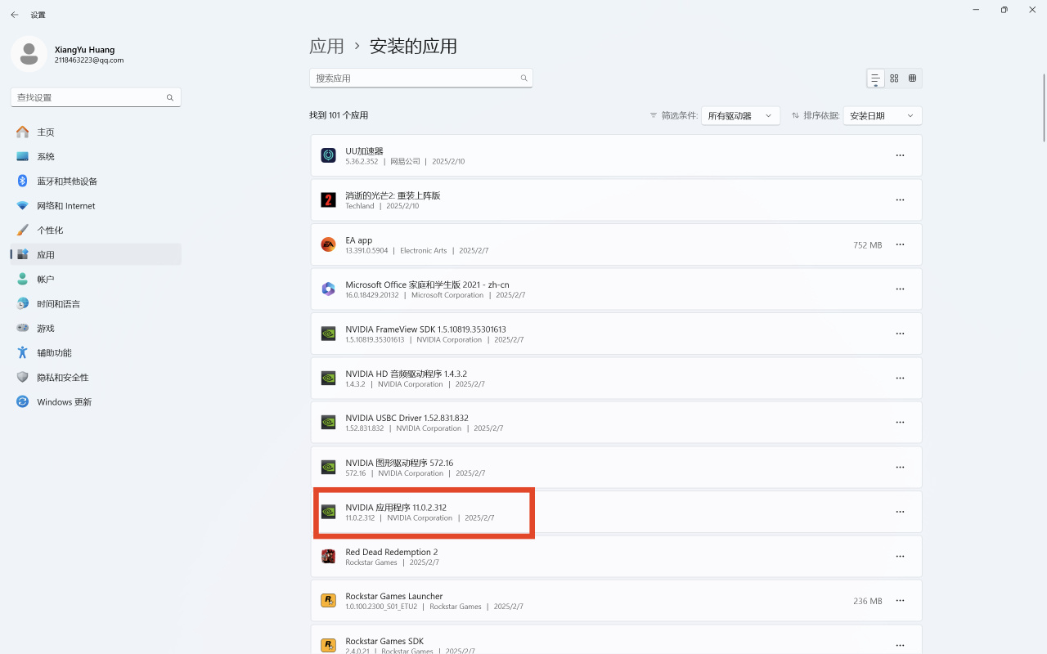Viewport: 1047px width, 654px height.
Task: Select 应用 in the sidebar
Action: [x=96, y=254]
